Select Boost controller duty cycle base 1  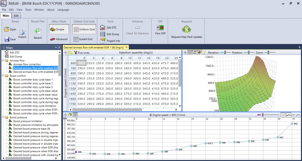point(33,79)
